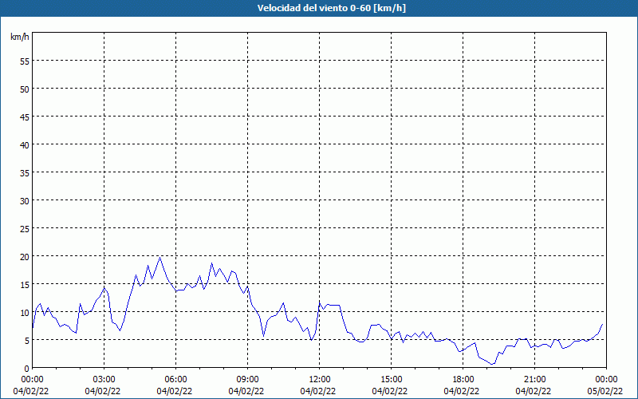Screen dimensions: 638x399
Task: Click the chart title 'Velocidad del viento 0-60 [km/h]'
Action: (332, 8)
